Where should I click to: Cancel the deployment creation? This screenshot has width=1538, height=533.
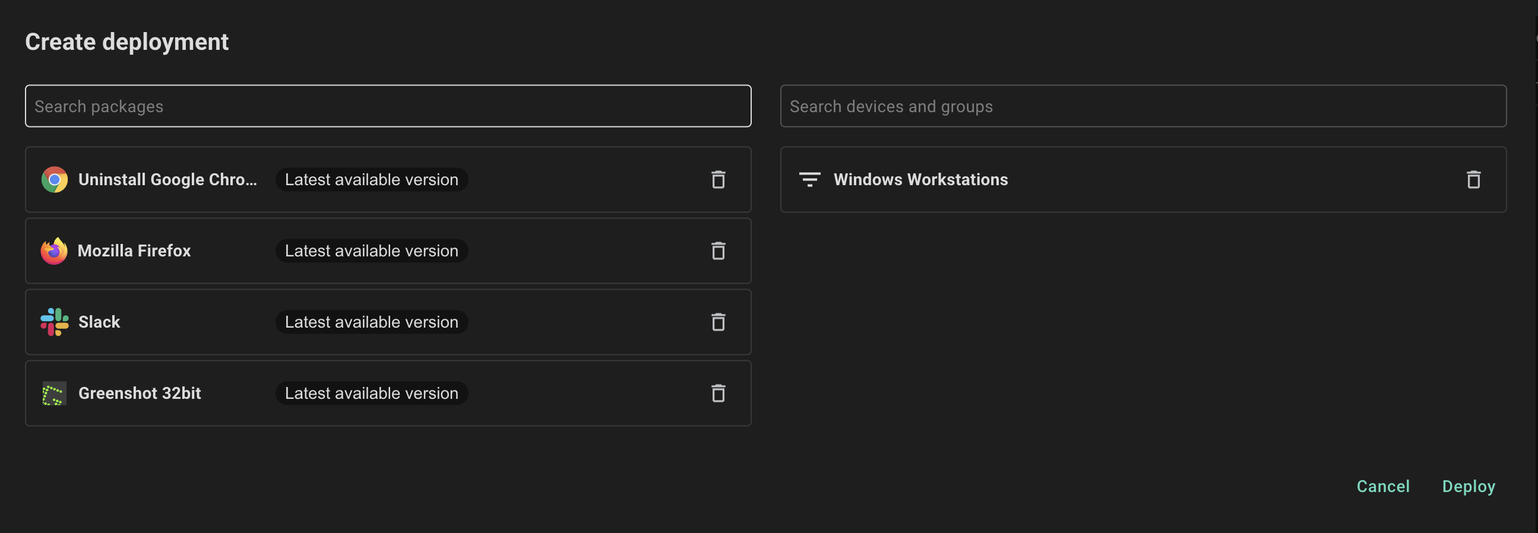point(1383,487)
